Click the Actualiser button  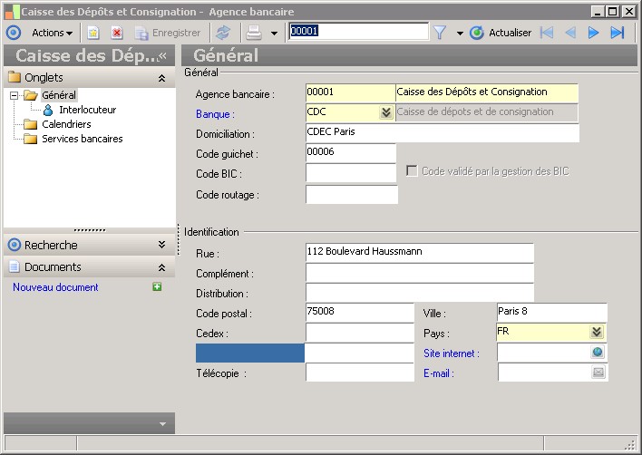501,33
